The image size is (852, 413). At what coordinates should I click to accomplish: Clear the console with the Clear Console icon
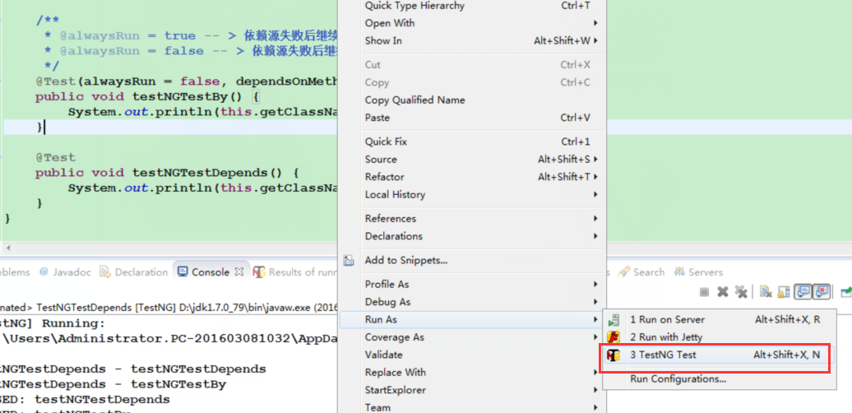tap(766, 292)
